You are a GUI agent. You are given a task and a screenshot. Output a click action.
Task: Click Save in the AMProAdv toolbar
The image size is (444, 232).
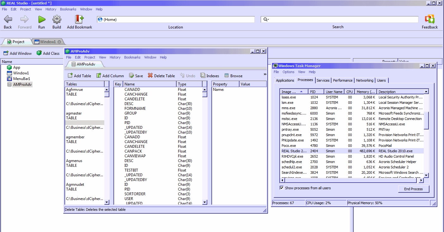click(x=136, y=76)
